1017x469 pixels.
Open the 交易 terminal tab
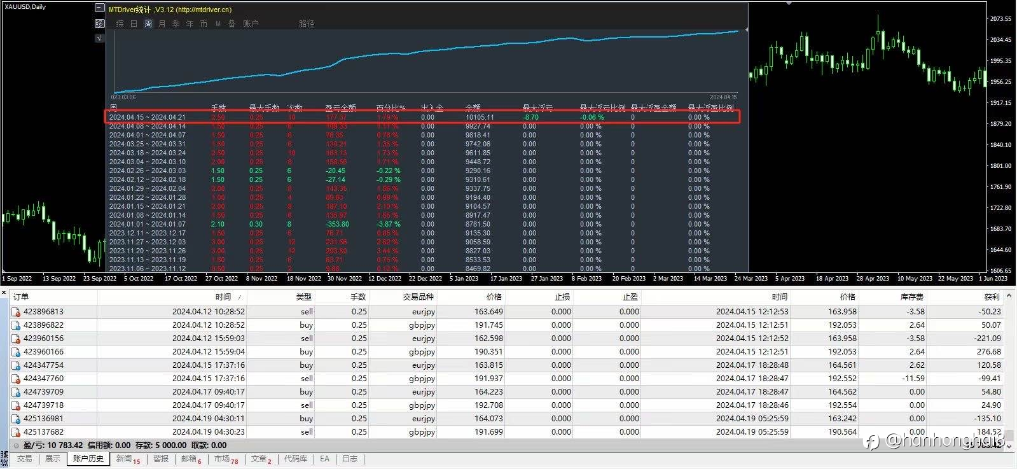(24, 459)
